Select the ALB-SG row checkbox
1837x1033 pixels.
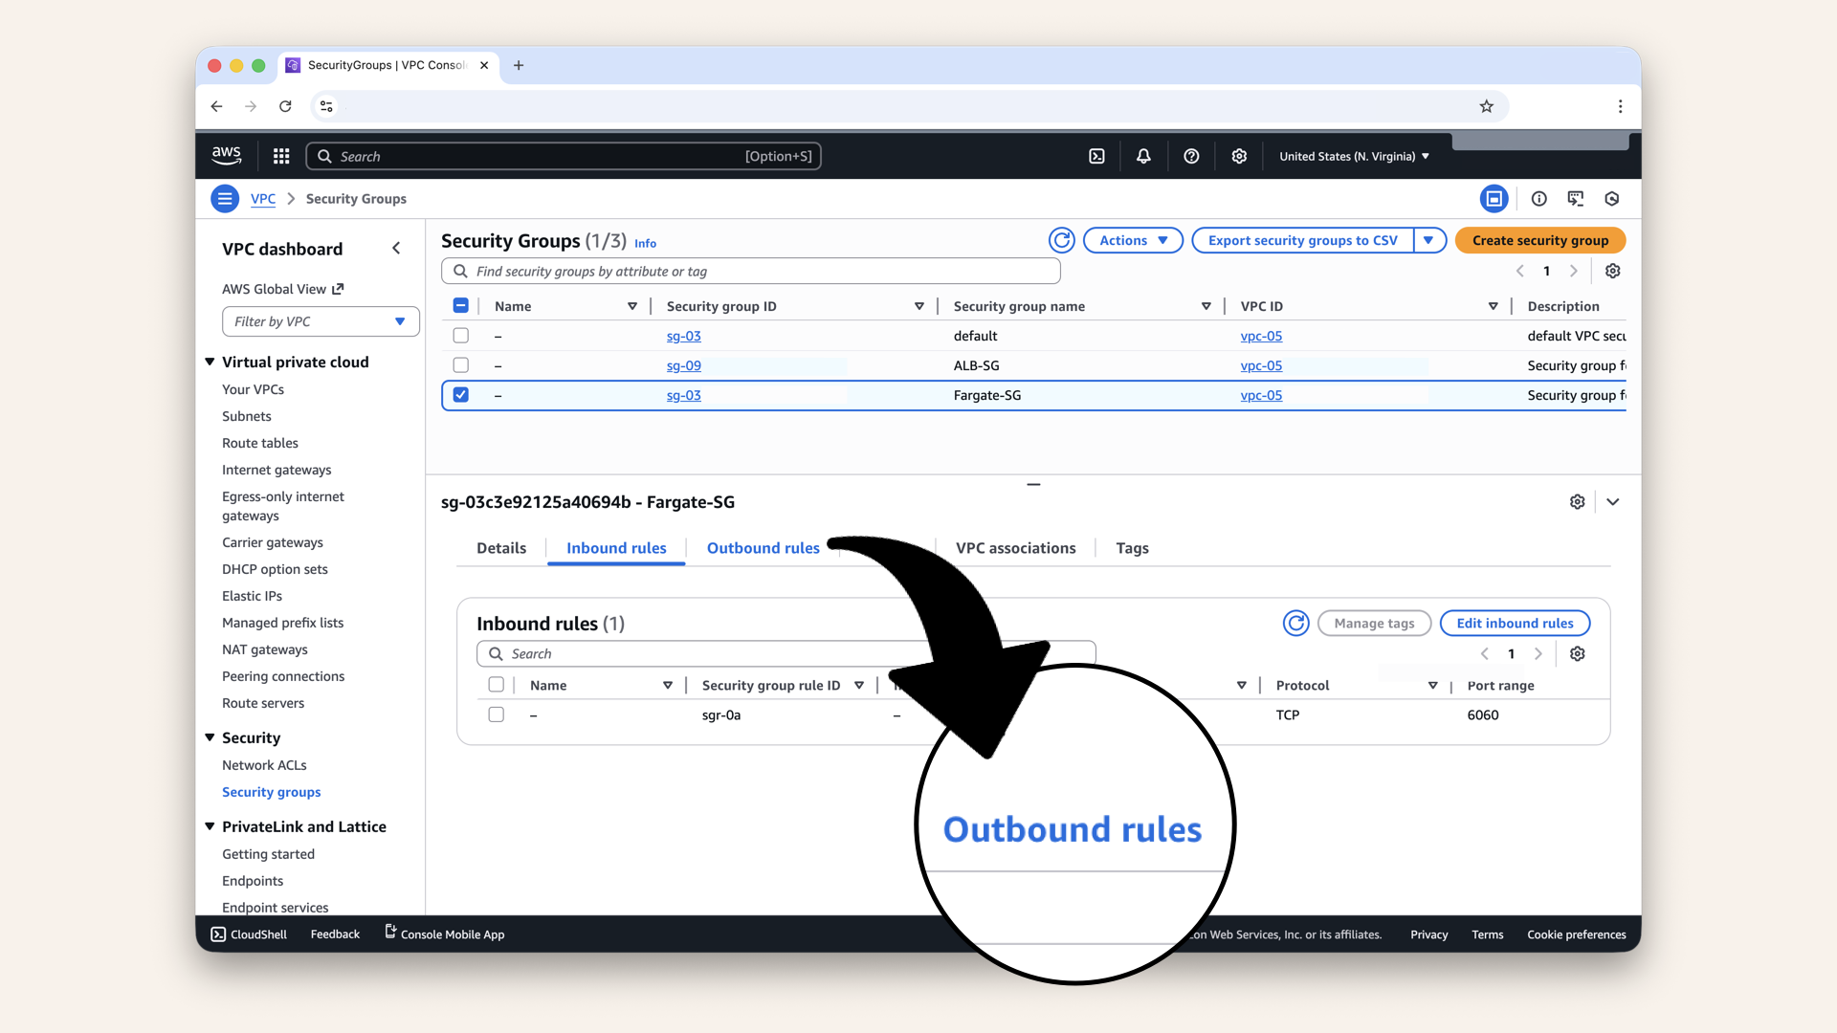pyautogui.click(x=460, y=364)
